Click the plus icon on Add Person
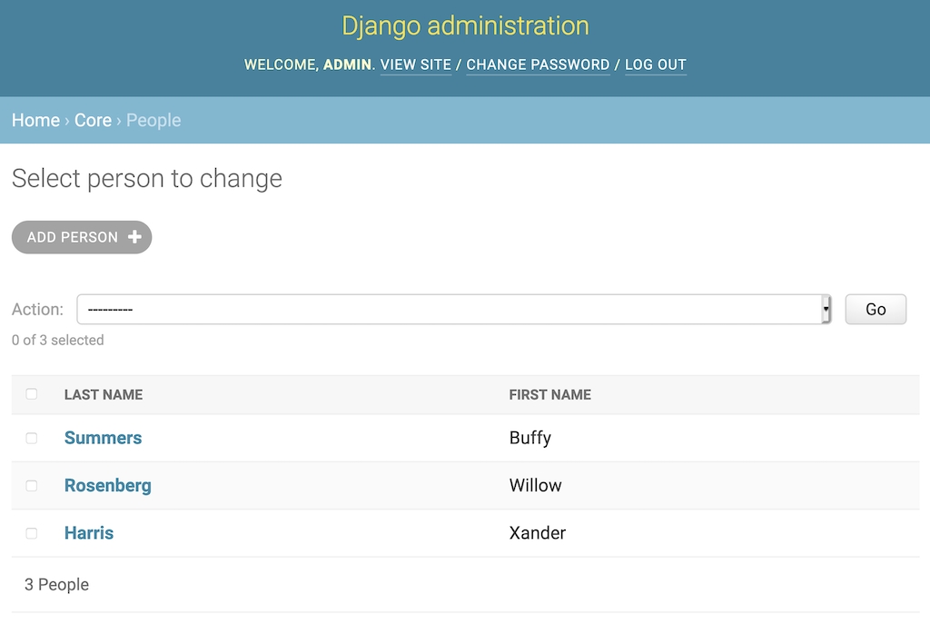Screen dimensions: 930x634 (134, 237)
